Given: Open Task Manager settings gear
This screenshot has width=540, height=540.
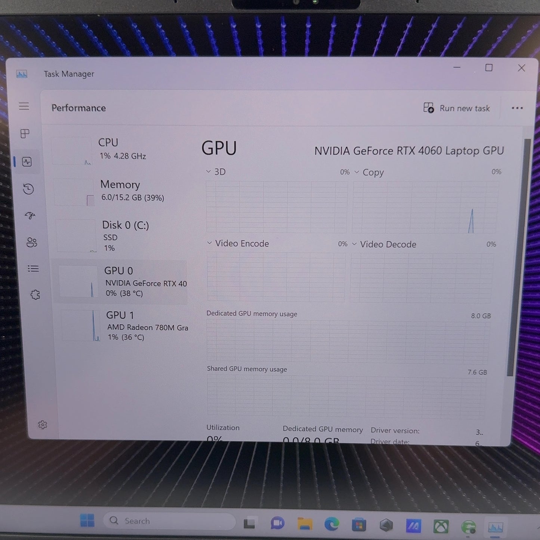Looking at the screenshot, I should point(43,425).
